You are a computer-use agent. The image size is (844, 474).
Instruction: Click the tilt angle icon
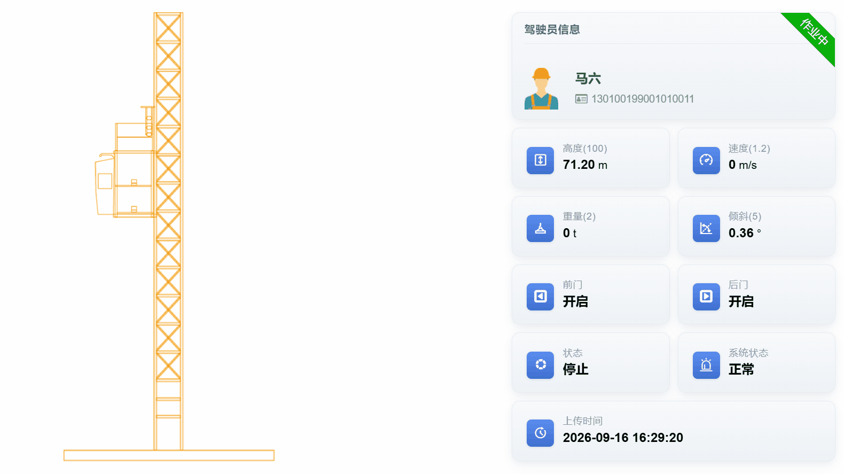(706, 229)
